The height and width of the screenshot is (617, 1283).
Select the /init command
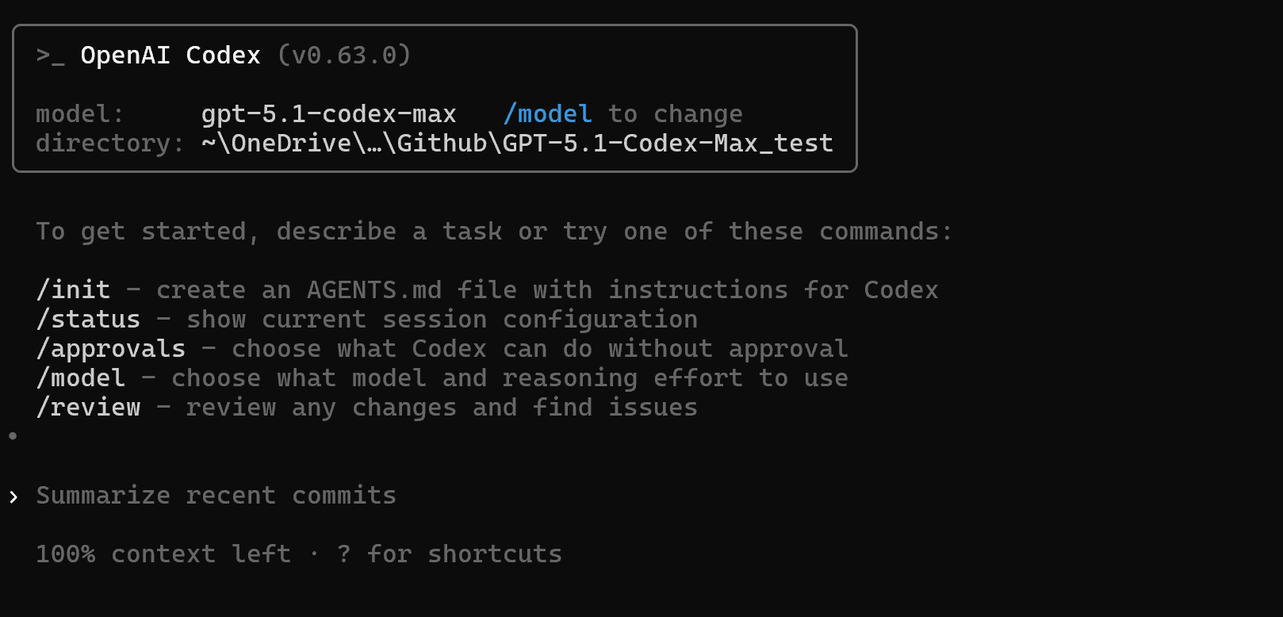(73, 290)
